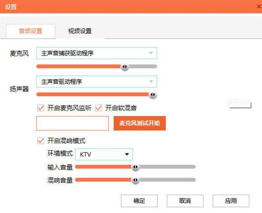Image resolution: width=262 pixels, height=213 pixels.
Task: Disable the 开启混响模式 checkbox
Action: tap(40, 141)
